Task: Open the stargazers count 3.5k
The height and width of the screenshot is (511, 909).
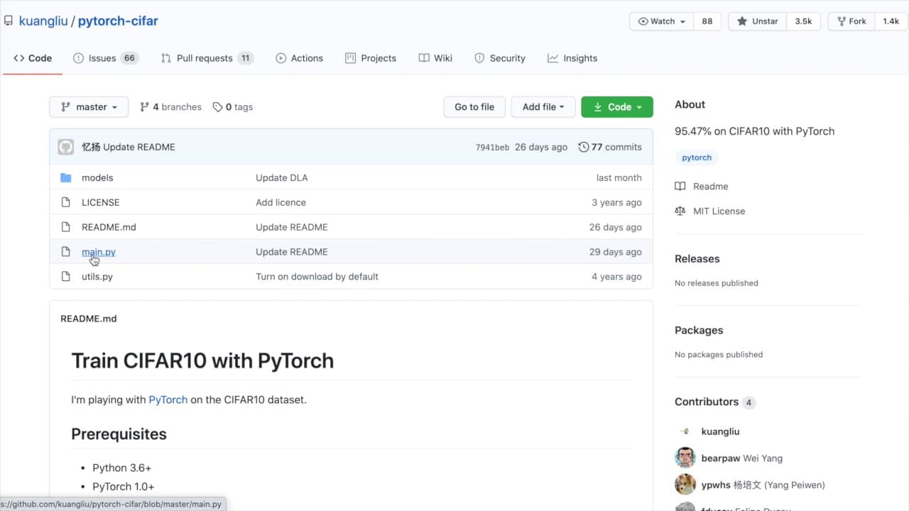Action: point(803,21)
